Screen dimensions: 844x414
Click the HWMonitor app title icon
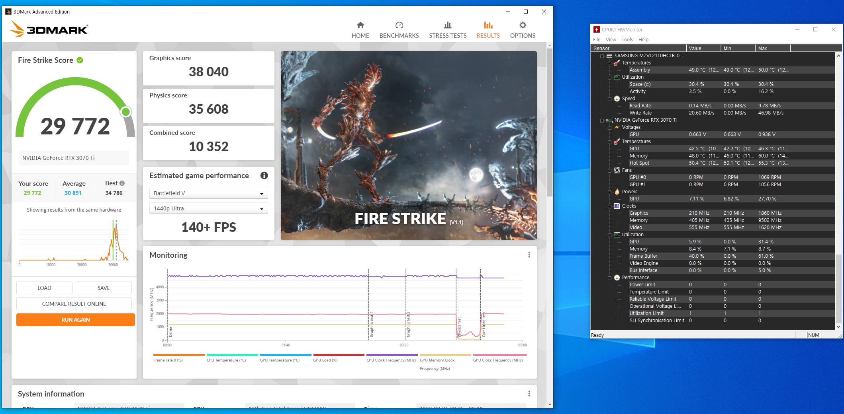click(596, 29)
